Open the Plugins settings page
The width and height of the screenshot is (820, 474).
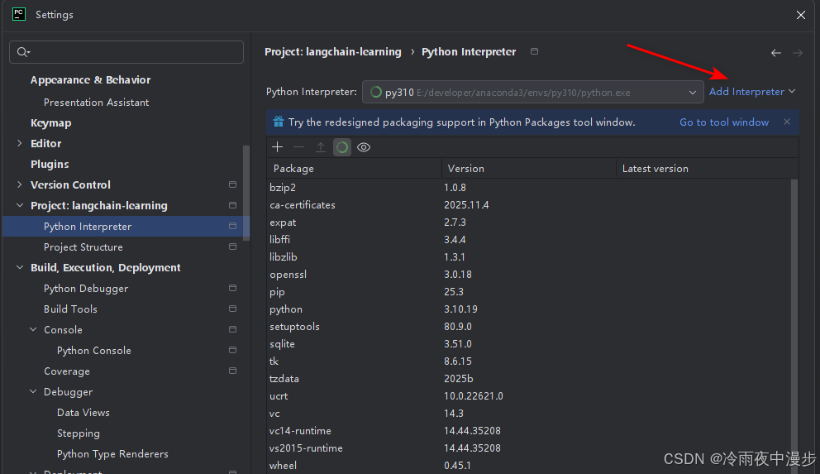pyautogui.click(x=50, y=165)
